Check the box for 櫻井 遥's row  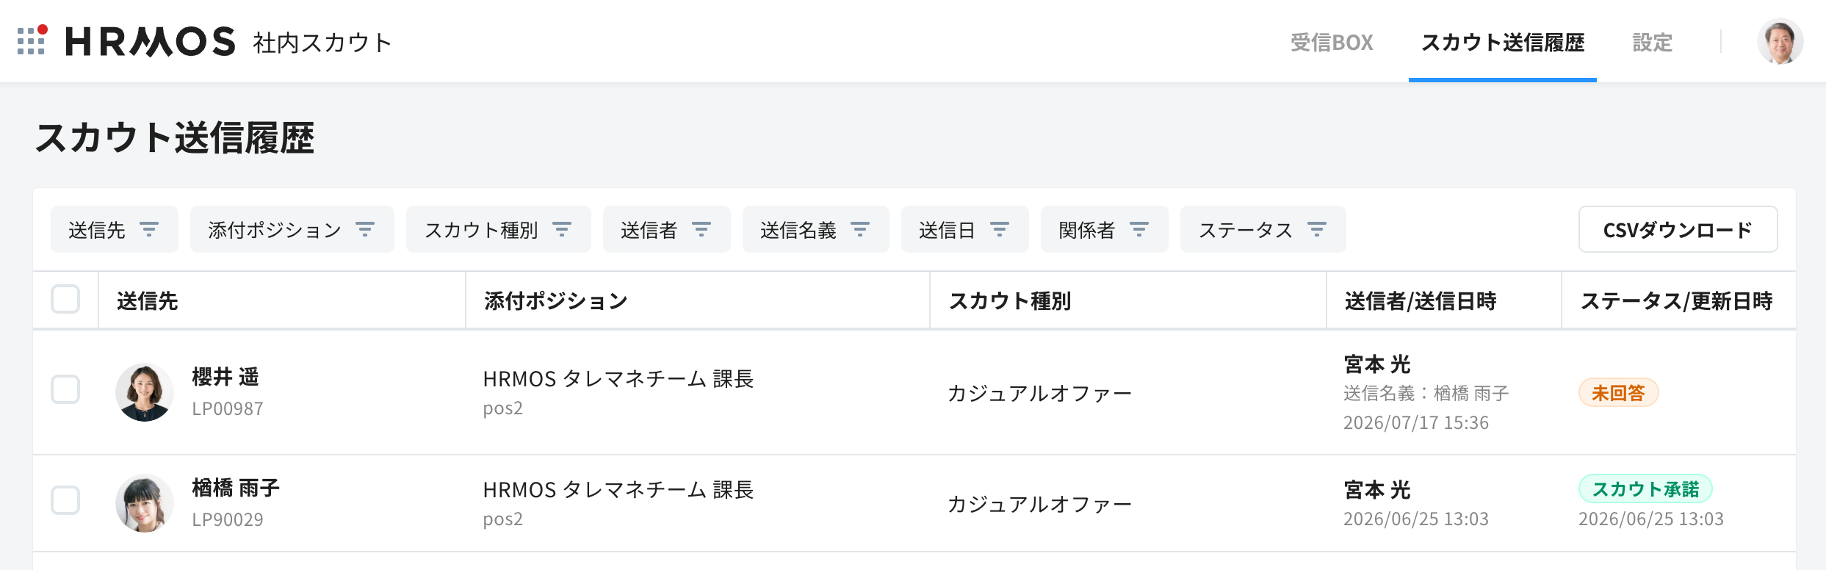click(x=65, y=389)
